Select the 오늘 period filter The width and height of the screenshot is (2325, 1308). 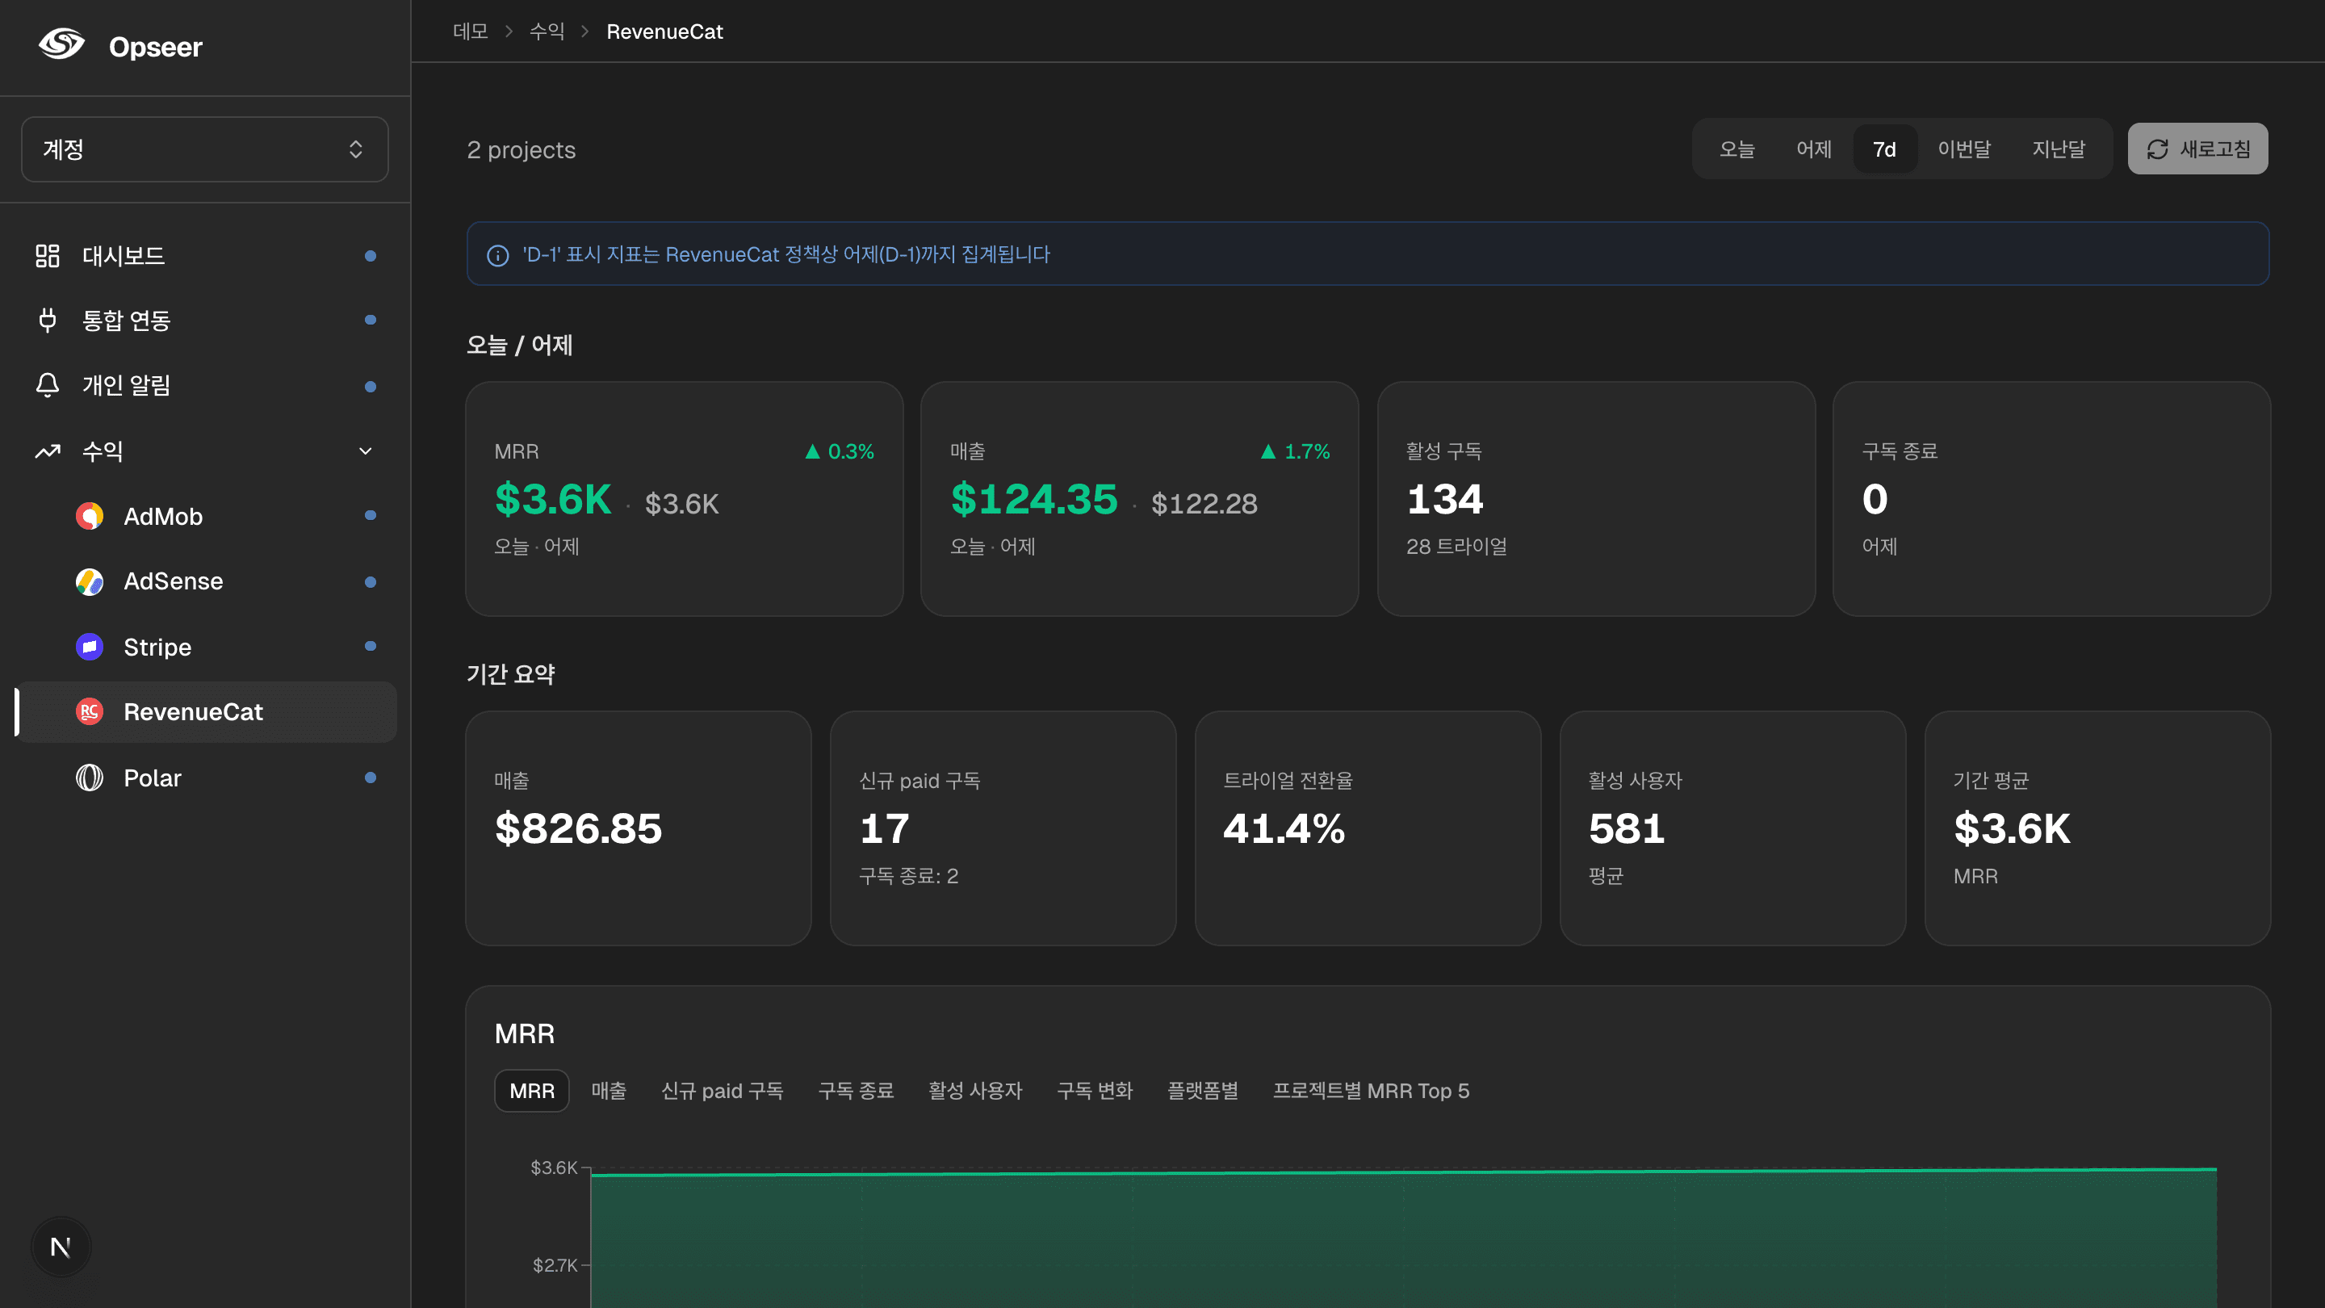(x=1736, y=149)
